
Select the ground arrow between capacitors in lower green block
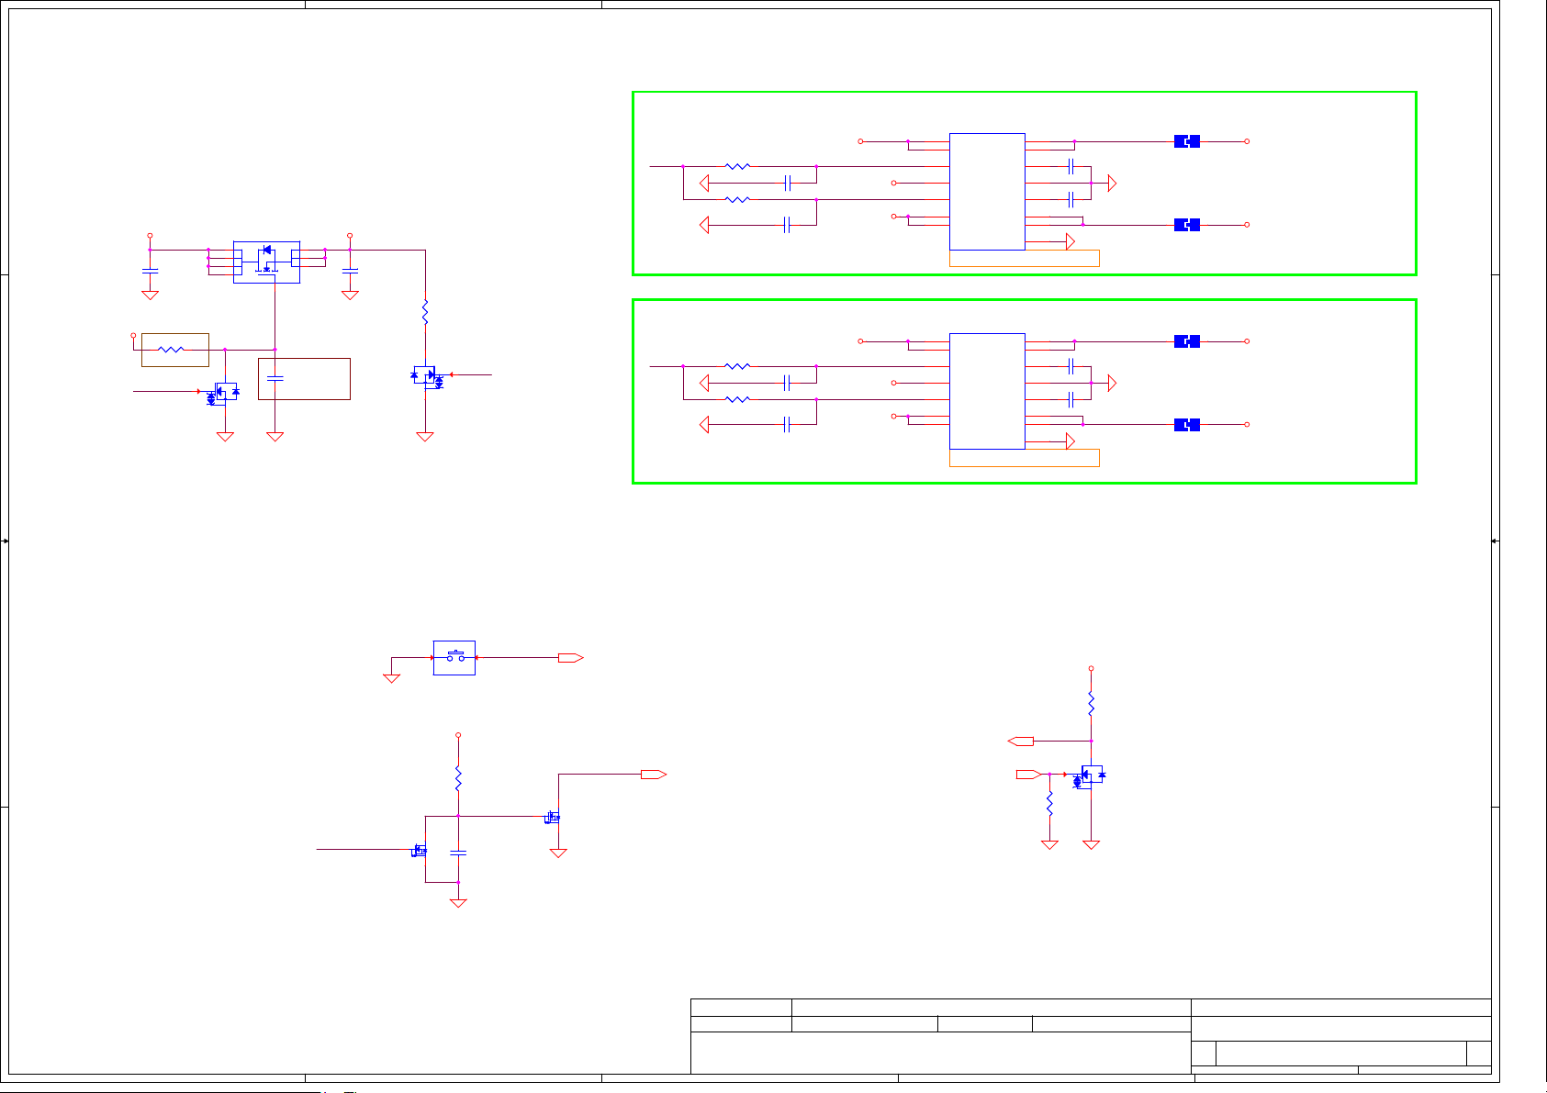pos(1112,383)
